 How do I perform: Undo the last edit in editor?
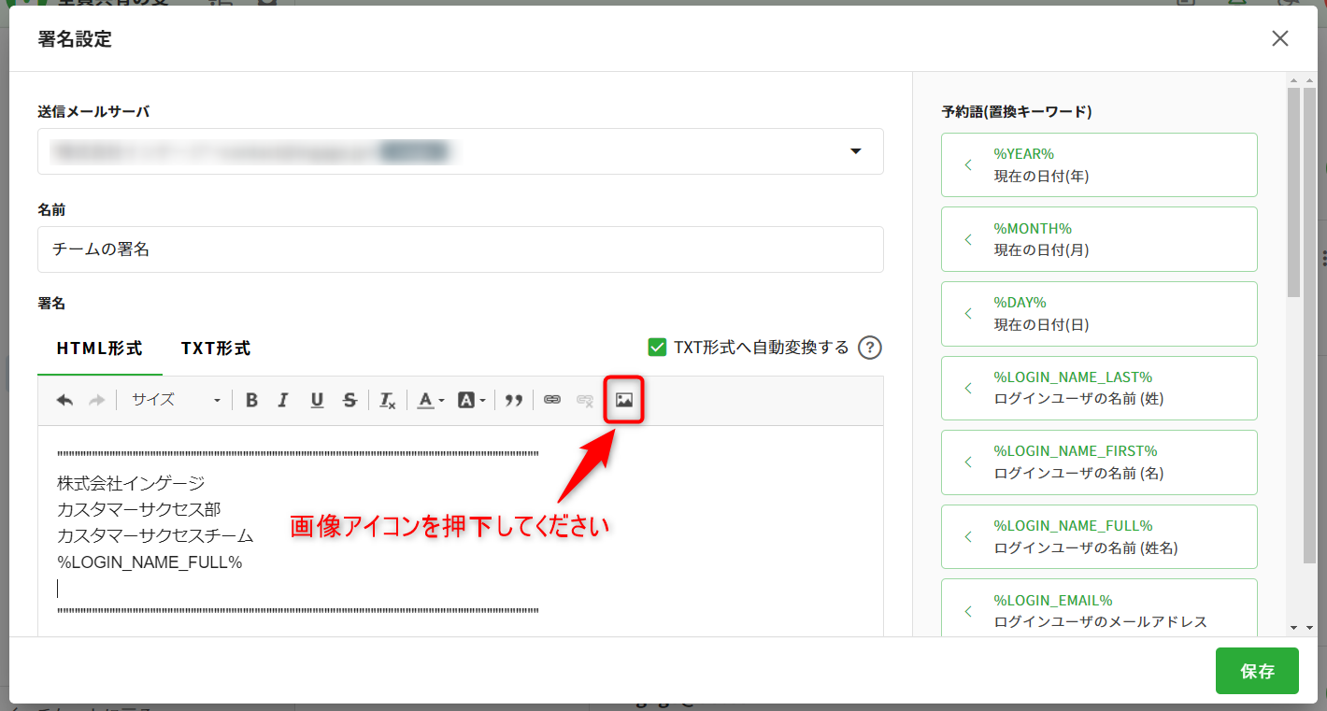coord(64,400)
